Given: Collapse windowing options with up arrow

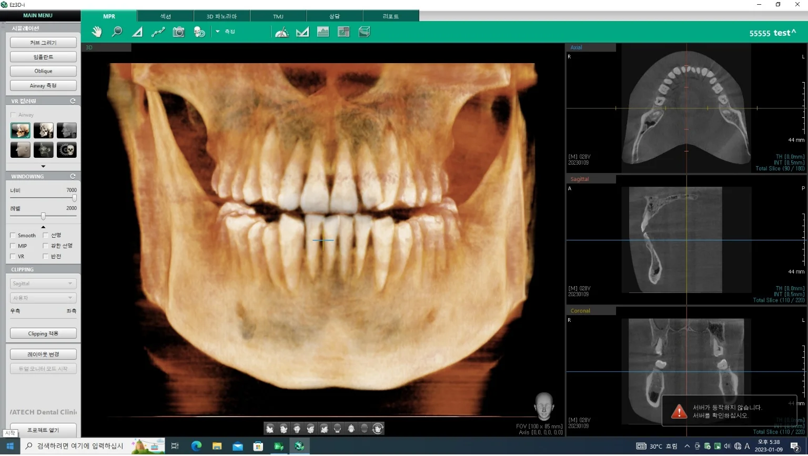Looking at the screenshot, I should coord(43,227).
